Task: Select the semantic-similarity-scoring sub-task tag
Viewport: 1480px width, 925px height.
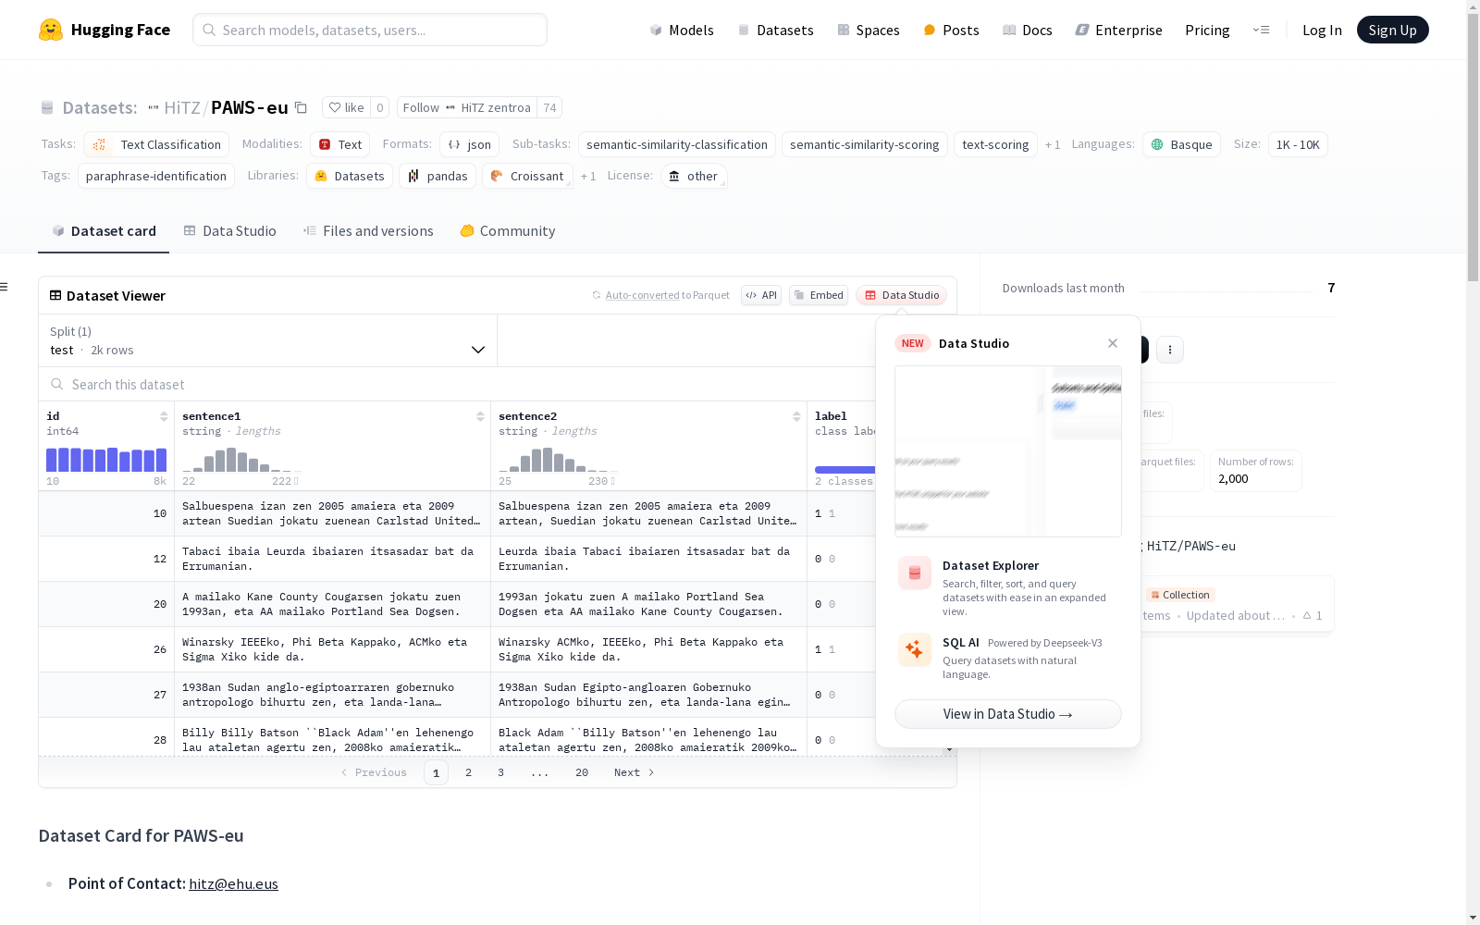Action: pyautogui.click(x=864, y=144)
